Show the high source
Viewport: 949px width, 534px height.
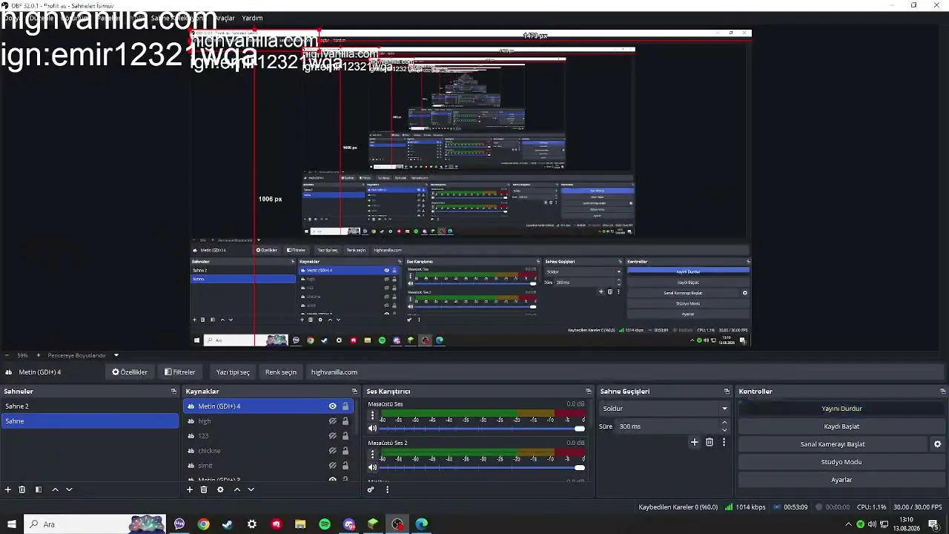click(332, 421)
